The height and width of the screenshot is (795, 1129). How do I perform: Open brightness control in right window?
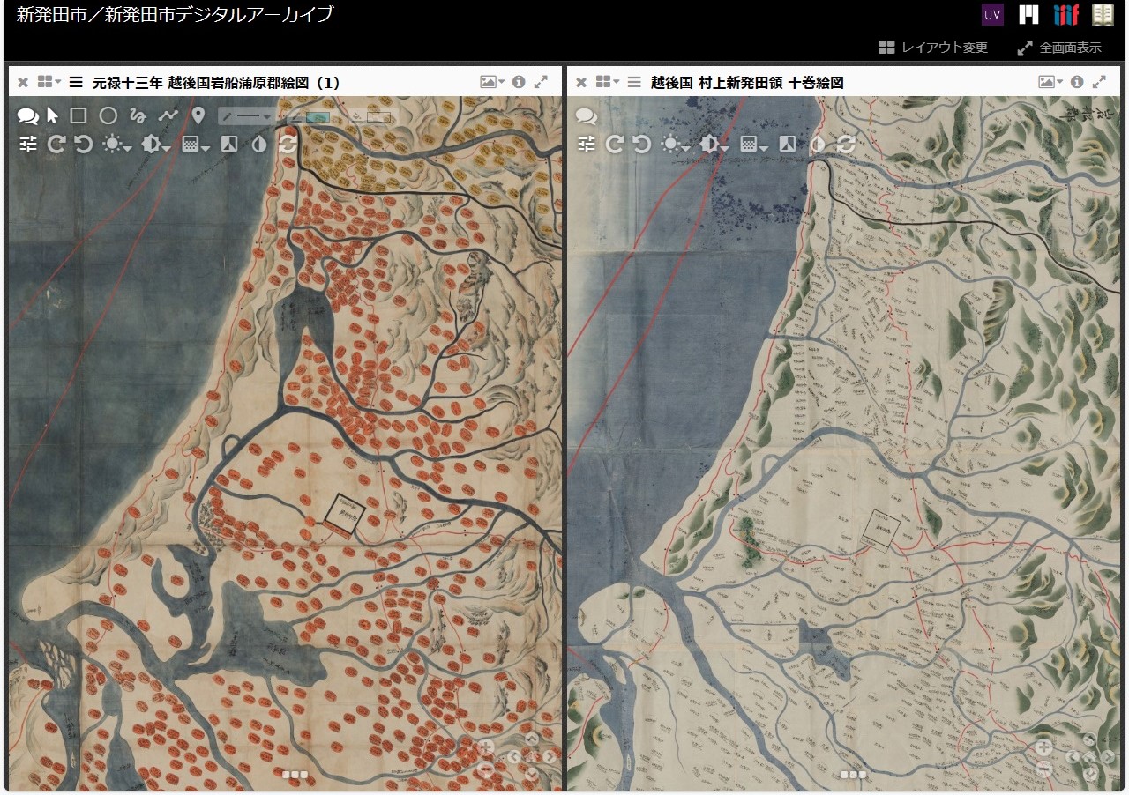pos(675,144)
